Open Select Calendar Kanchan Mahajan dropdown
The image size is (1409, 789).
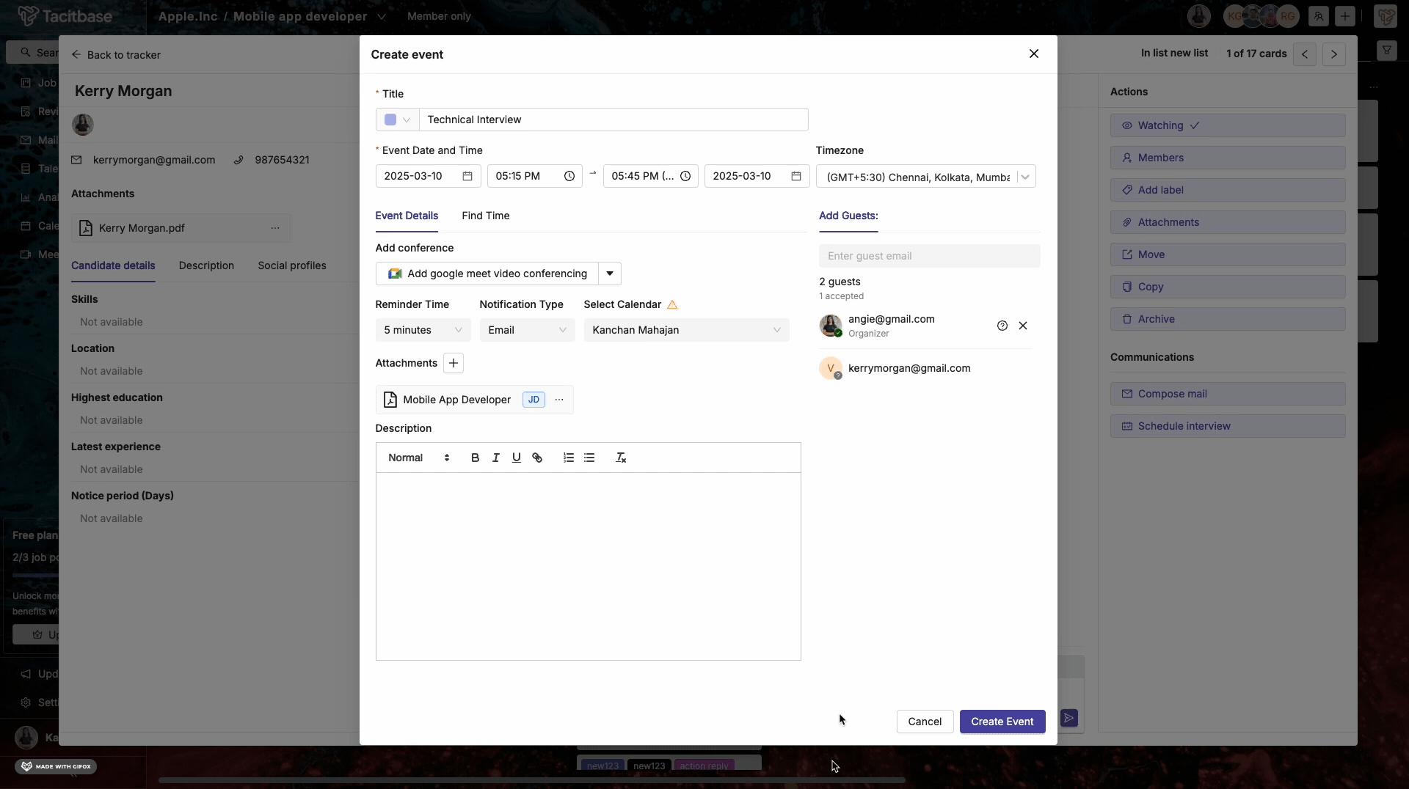pyautogui.click(x=687, y=330)
